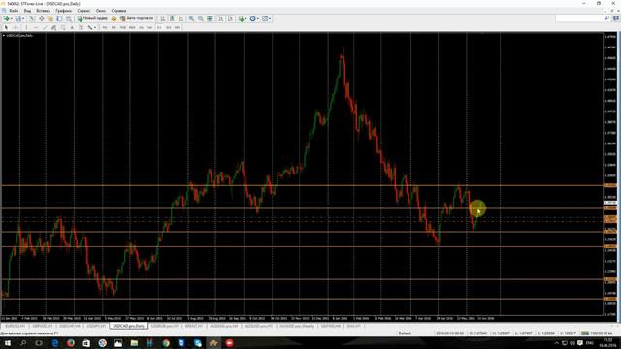Select the text label tool
621x349 pixels.
tap(81, 27)
